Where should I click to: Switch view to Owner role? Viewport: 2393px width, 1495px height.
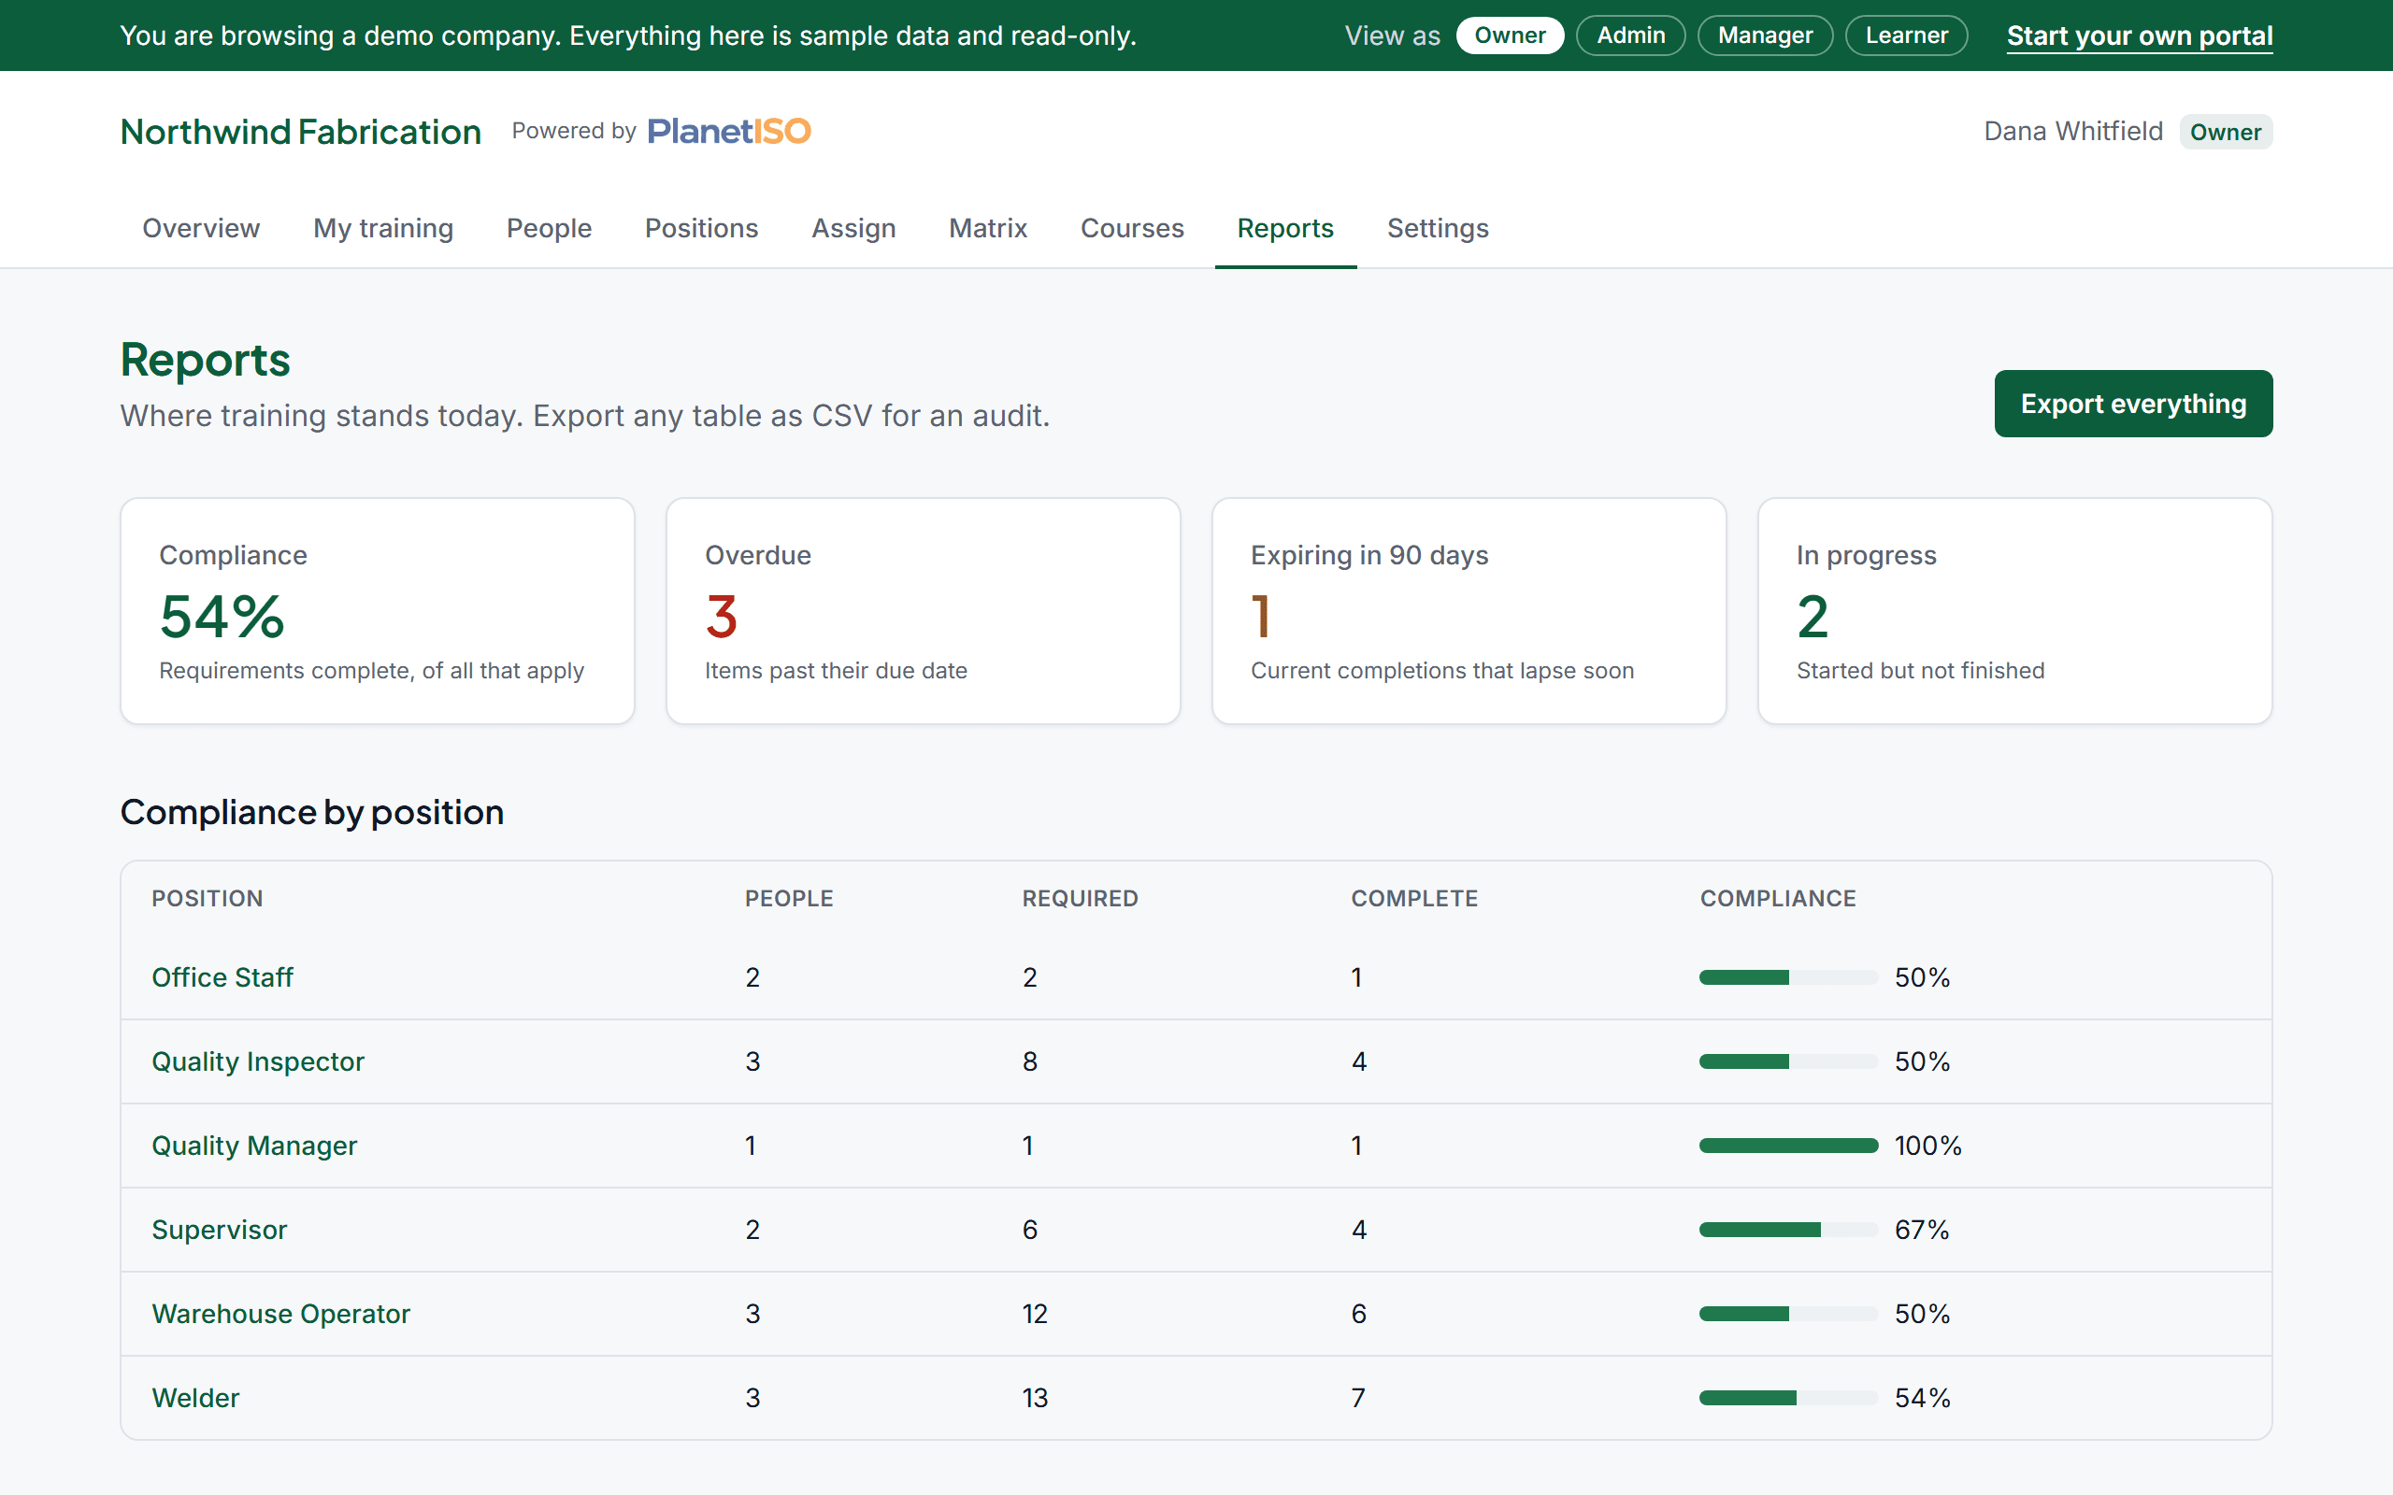point(1509,36)
